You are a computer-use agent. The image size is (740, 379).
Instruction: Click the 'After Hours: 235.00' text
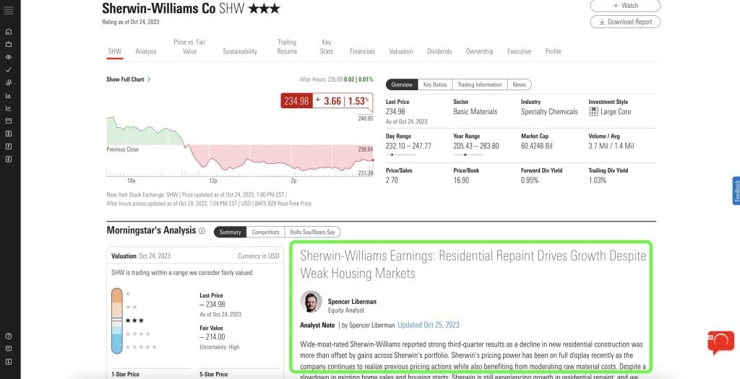(321, 79)
